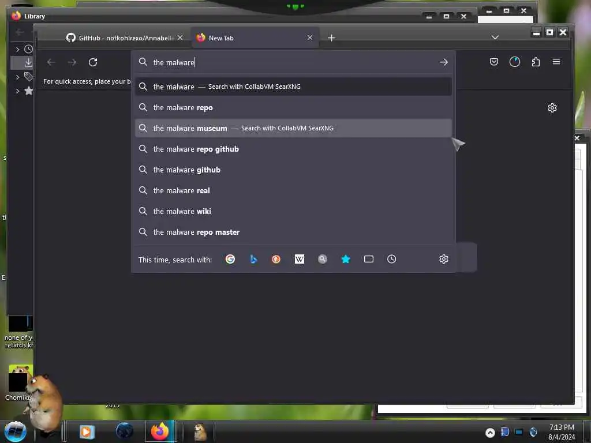Close the New Tab tab

tap(310, 37)
